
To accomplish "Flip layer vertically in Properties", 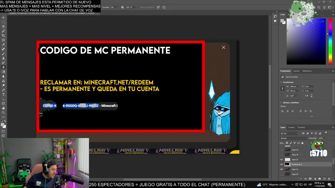I will pyautogui.click(x=311, y=96).
